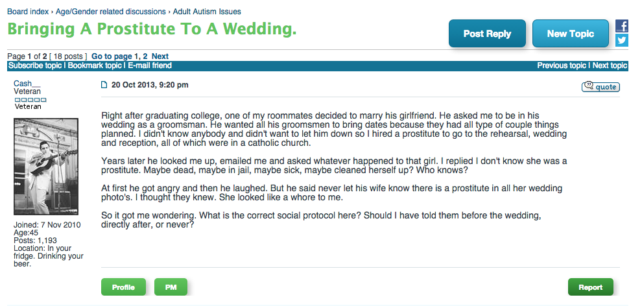Share topic via Facebook icon
The width and height of the screenshot is (642, 306).
click(x=621, y=26)
